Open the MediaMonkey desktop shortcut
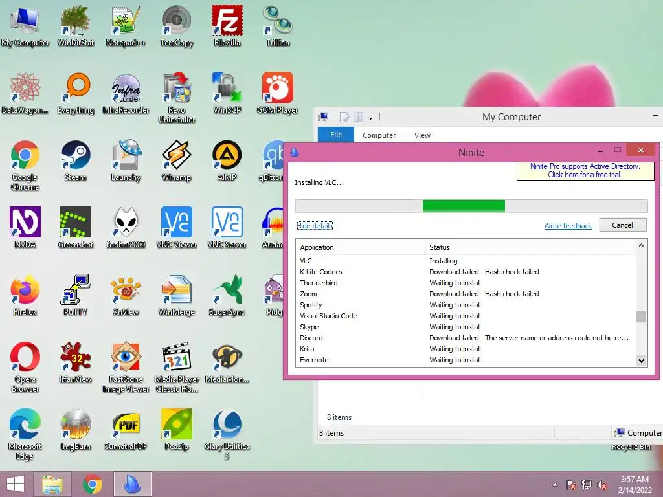Viewport: 663px width, 497px height. pos(227,362)
